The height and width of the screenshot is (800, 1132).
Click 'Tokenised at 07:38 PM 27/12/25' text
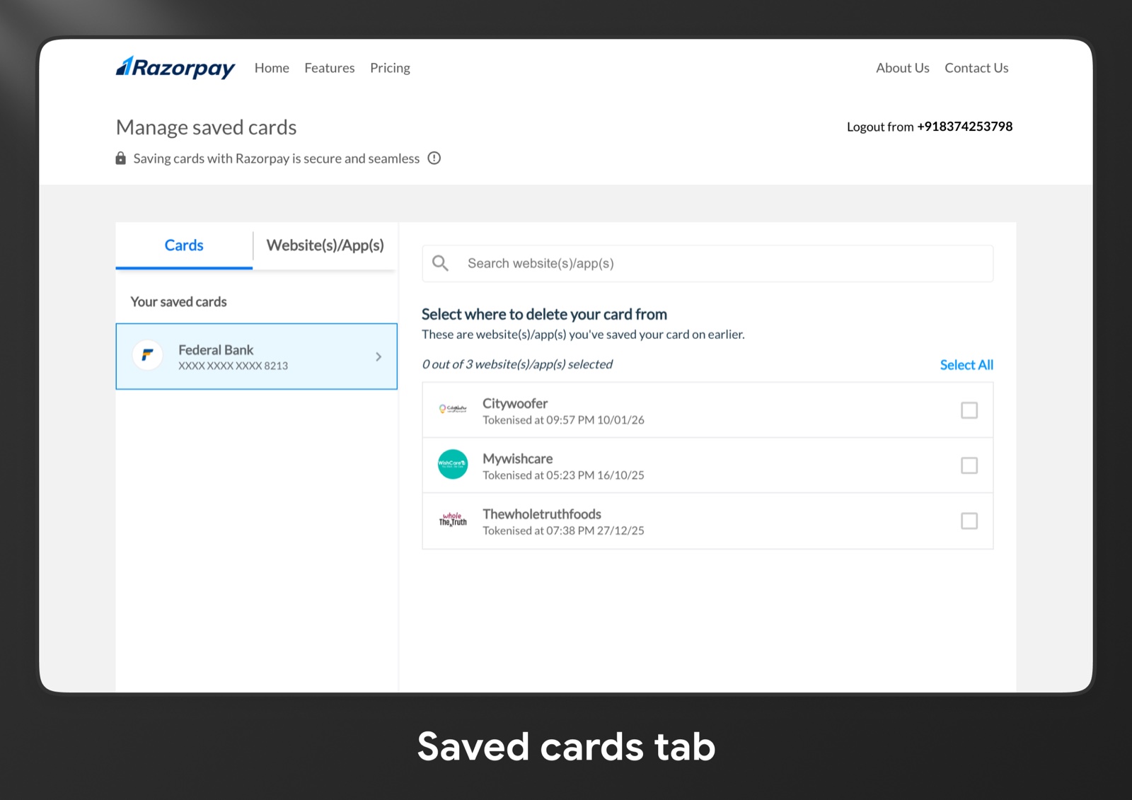[563, 531]
